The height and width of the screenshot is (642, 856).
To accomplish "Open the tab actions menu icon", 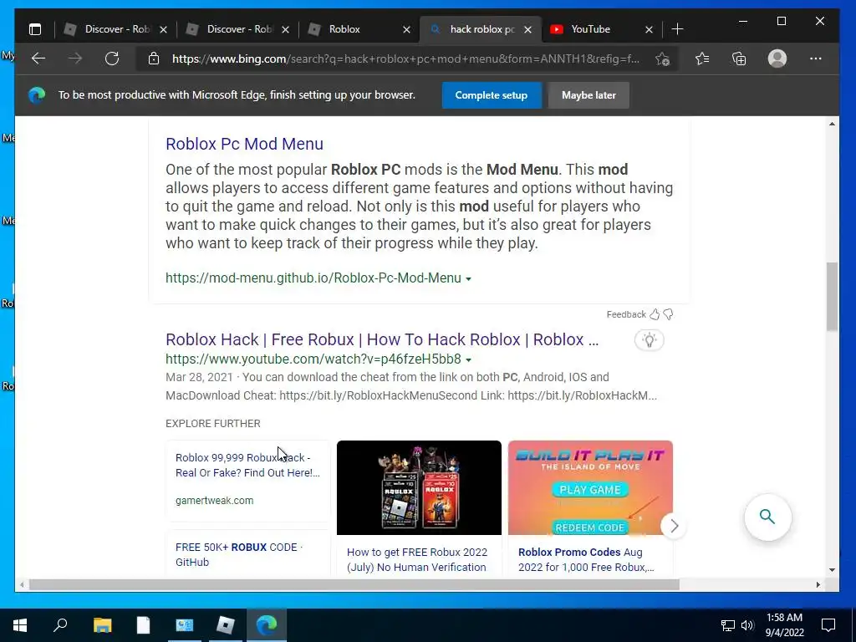I will click(35, 29).
